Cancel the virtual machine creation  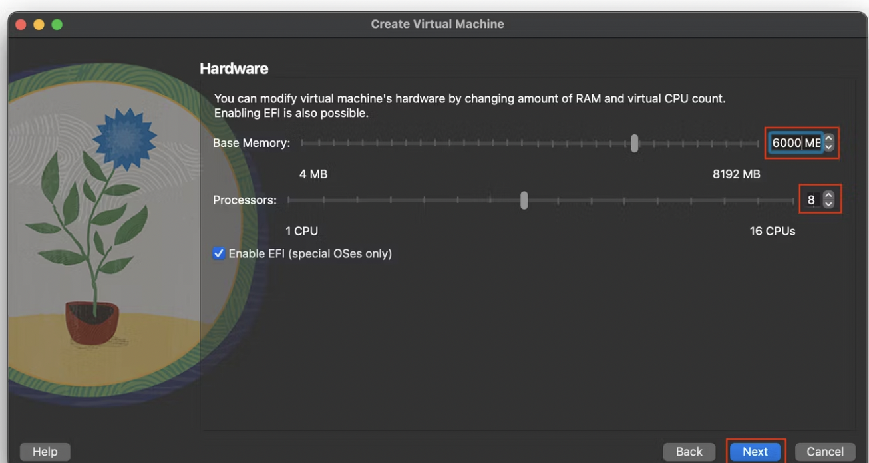825,452
